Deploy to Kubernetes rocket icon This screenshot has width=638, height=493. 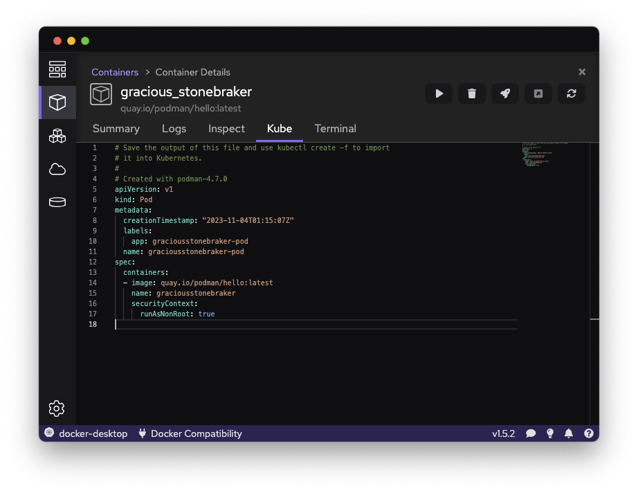tap(505, 93)
